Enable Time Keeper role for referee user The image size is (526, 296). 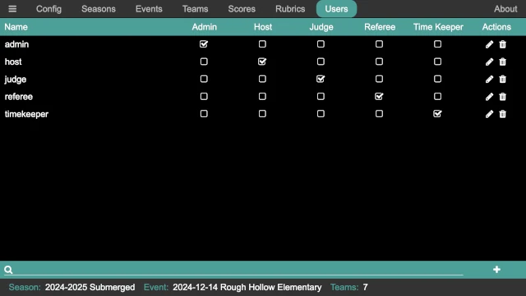437,96
